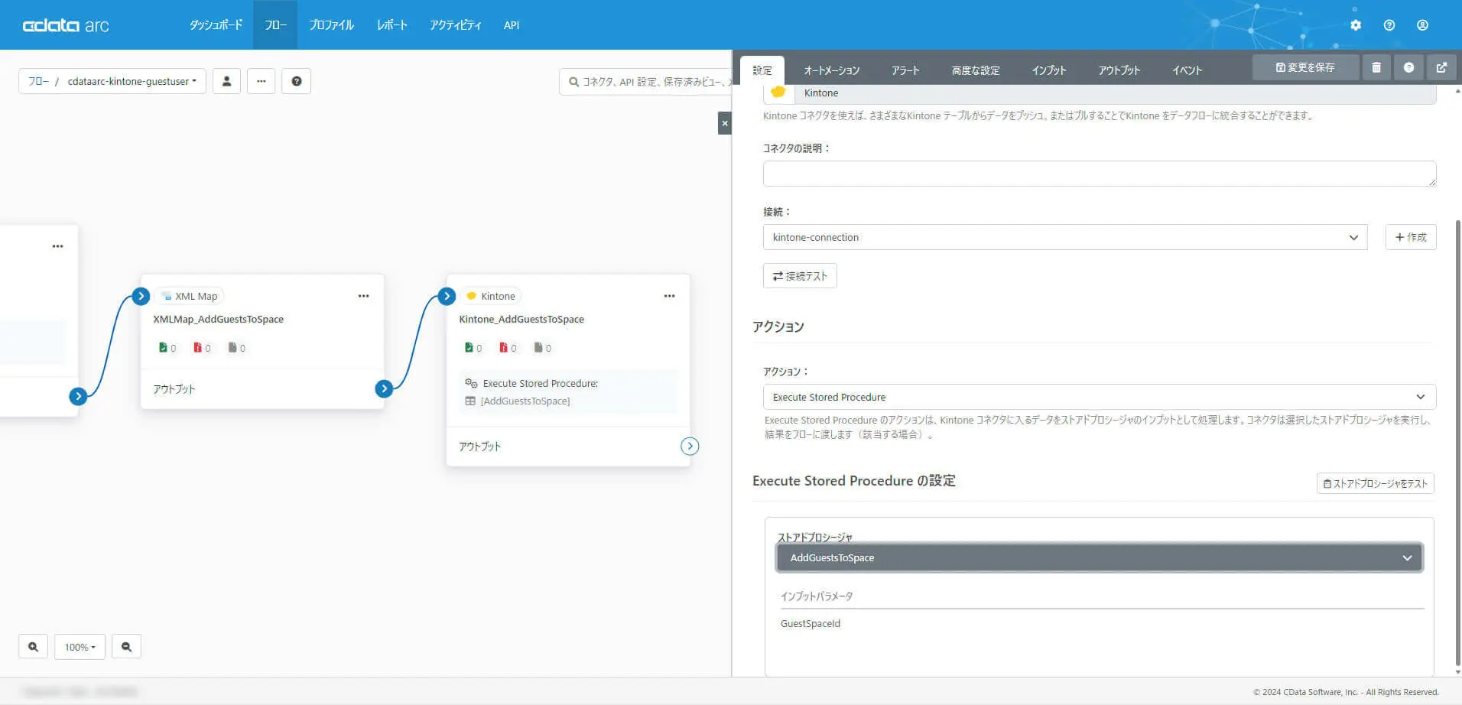Click the Kintone node input port
The image size is (1462, 705).
[447, 296]
